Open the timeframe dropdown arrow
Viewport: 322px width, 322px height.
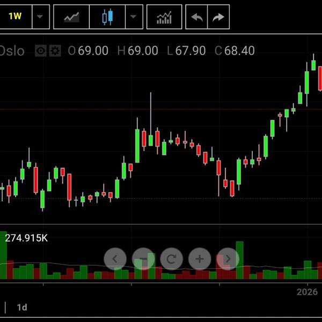41,17
